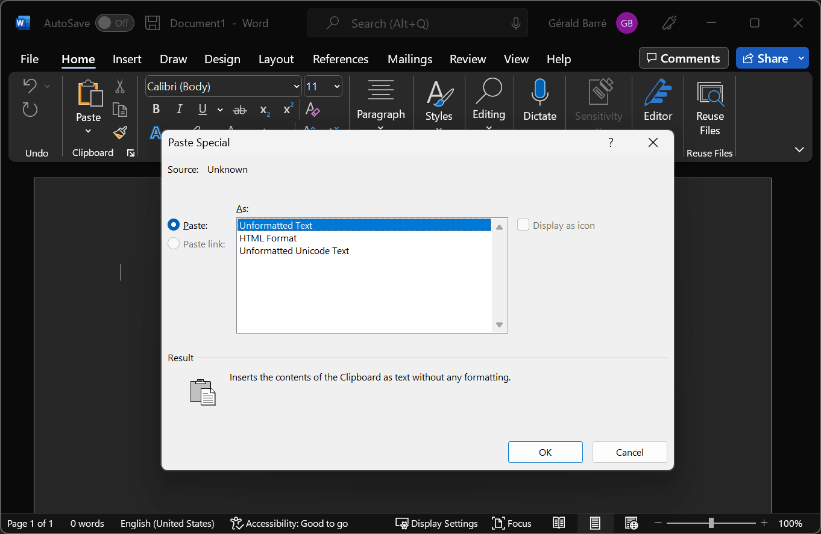
Task: Switch to Read Mode view in status bar
Action: pyautogui.click(x=559, y=523)
